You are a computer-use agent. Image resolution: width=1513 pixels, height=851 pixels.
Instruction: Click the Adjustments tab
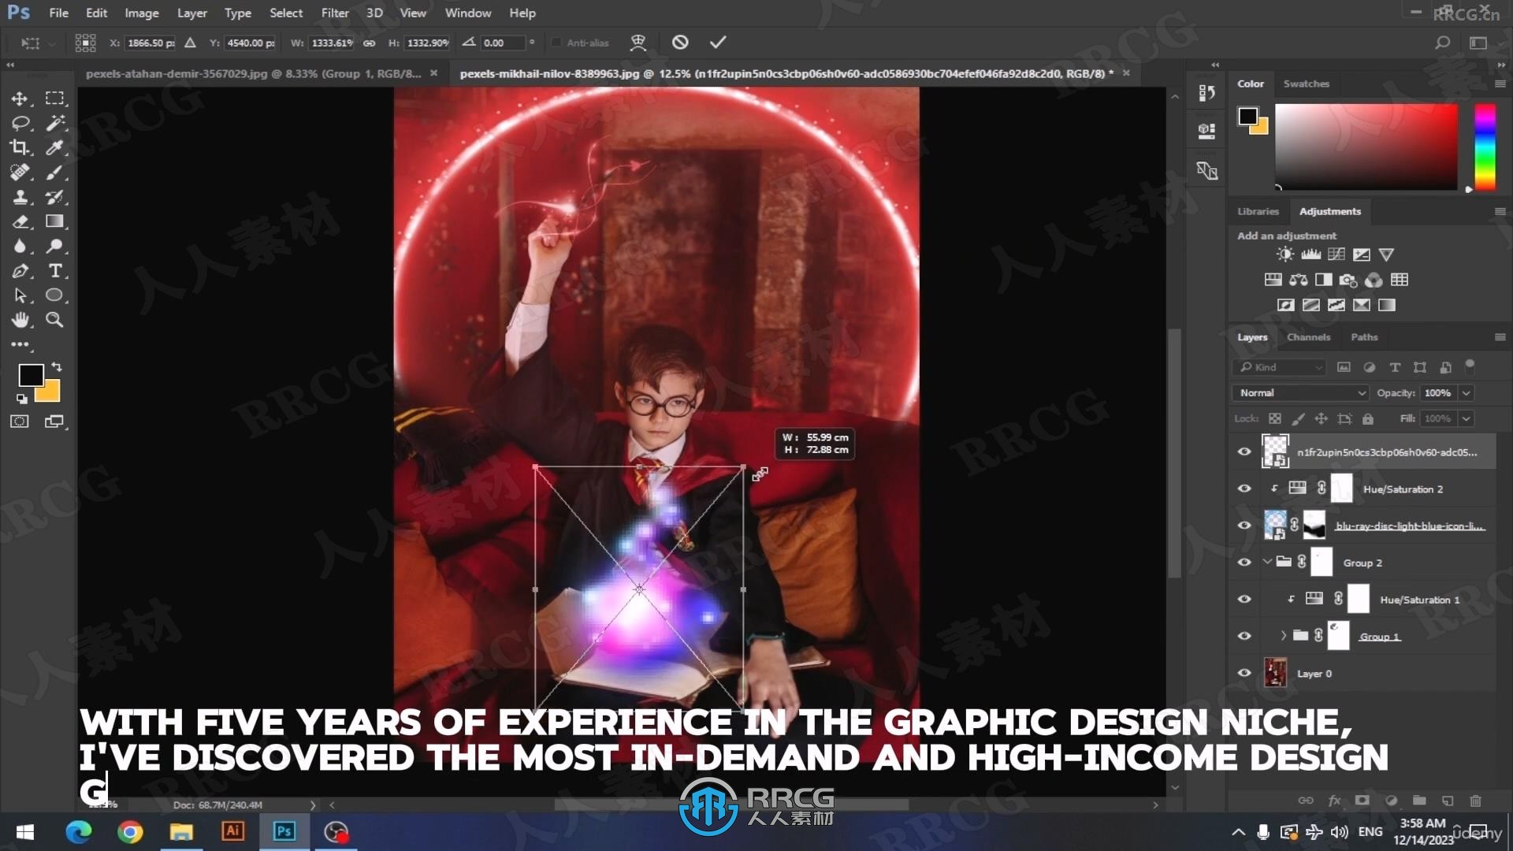tap(1330, 210)
